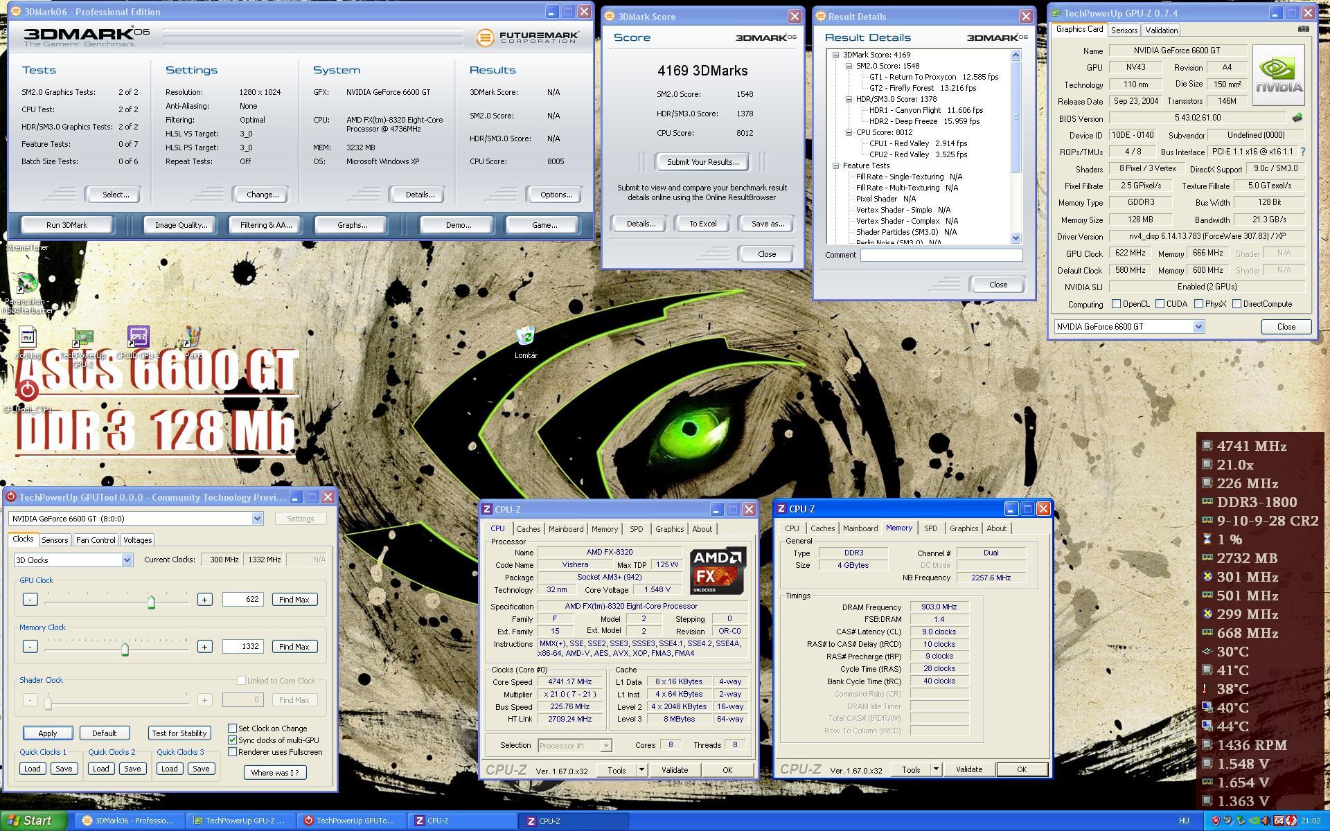Click To Excel button in 3DMark Score
This screenshot has height=831, width=1330.
(x=702, y=224)
